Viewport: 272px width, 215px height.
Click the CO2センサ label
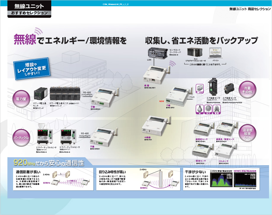click(224, 161)
